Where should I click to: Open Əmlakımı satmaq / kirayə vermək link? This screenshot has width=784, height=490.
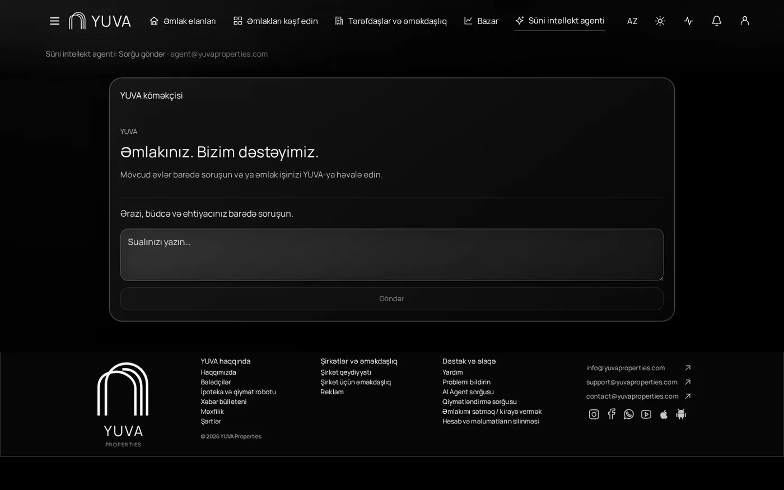[492, 412]
